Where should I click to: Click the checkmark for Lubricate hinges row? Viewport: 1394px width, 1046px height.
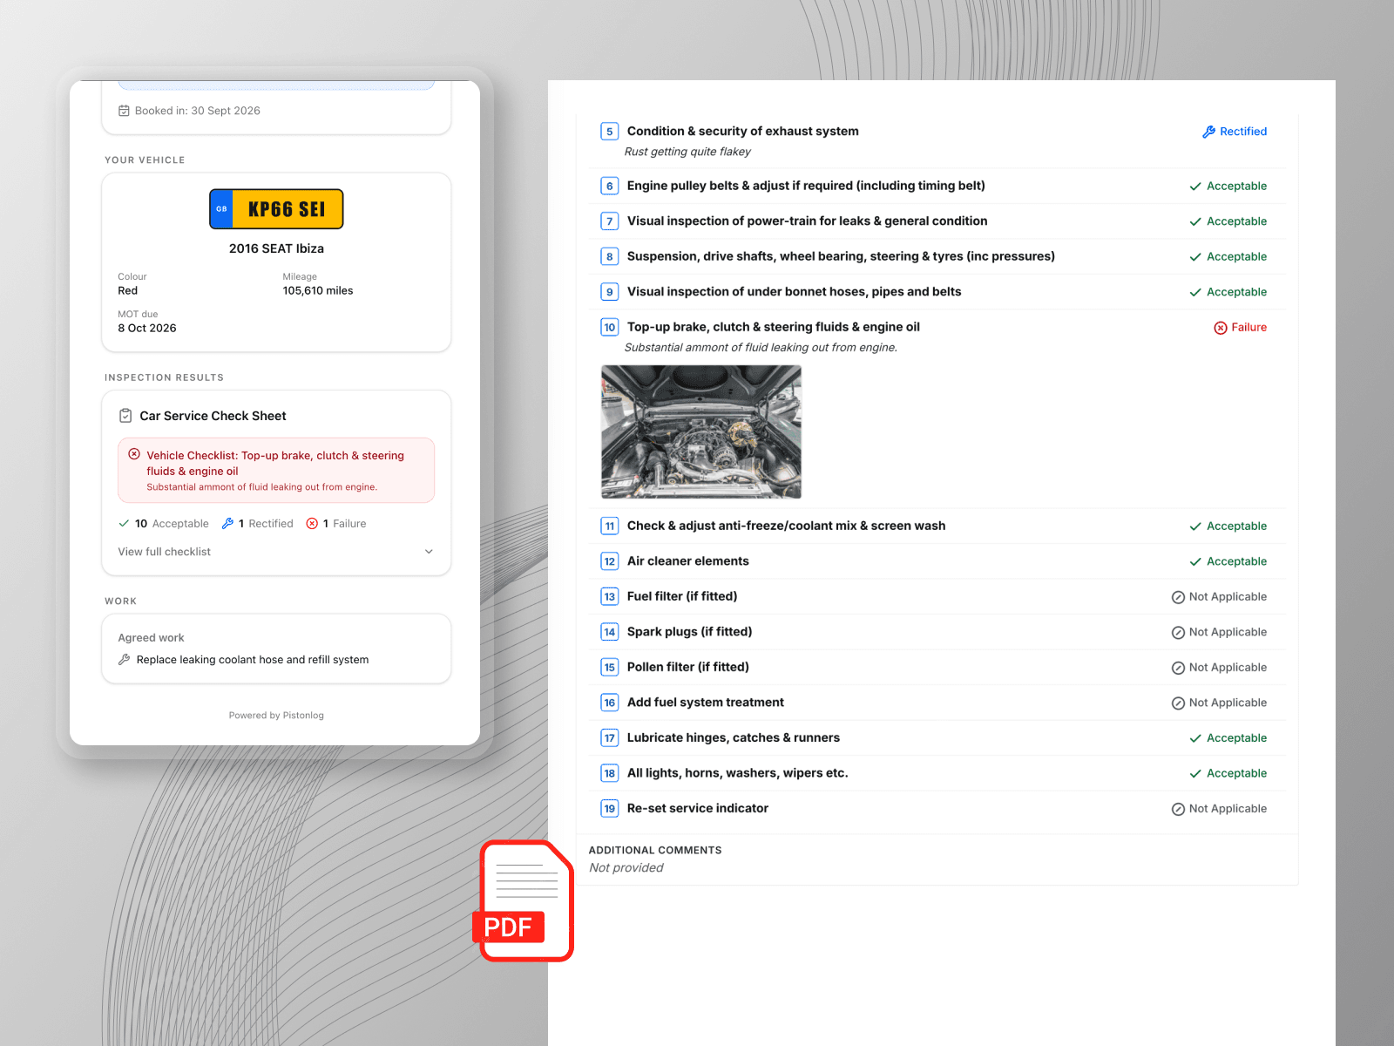pyautogui.click(x=1195, y=738)
